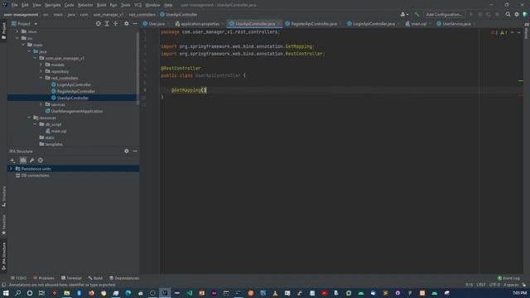
Task: Open Task View on taskbar
Action: [42, 293]
